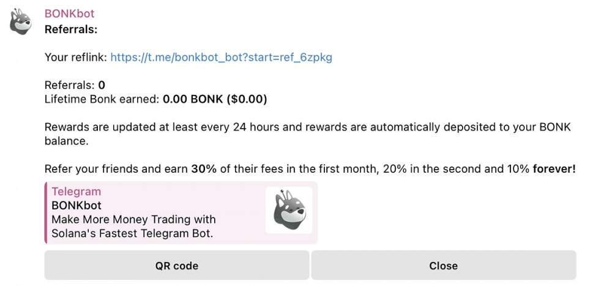This screenshot has width=612, height=286.
Task: Open the BONKbot sender name at top
Action: coord(70,13)
